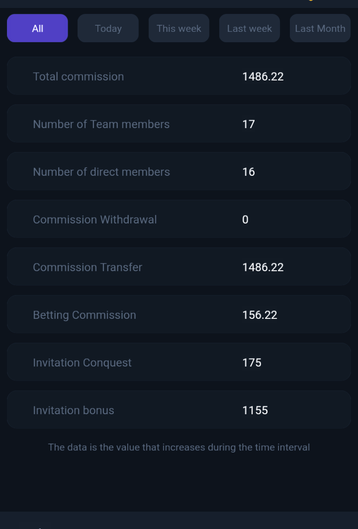Screen dimensions: 358x529
Task: Switch to the Today filter tab
Action: pyautogui.click(x=108, y=28)
